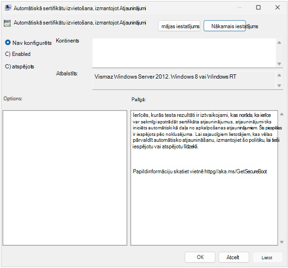Viewport: 288px width, 268px height.
Task: Click the Kontinents label
Action: (x=67, y=41)
